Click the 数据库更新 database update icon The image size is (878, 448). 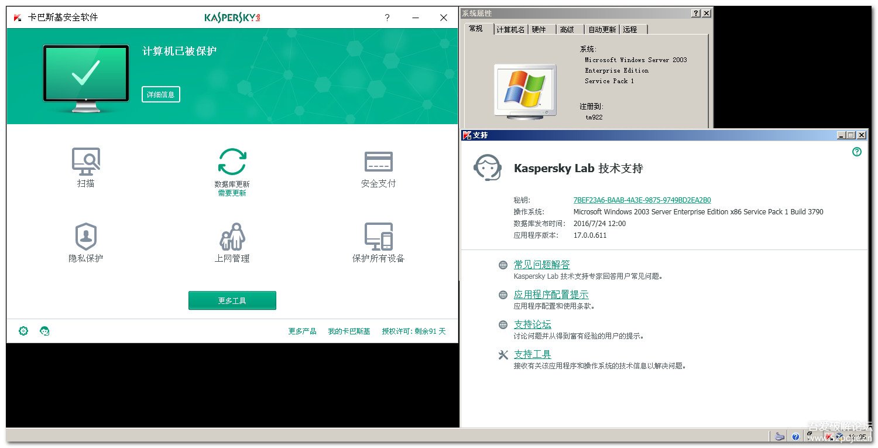click(x=232, y=162)
